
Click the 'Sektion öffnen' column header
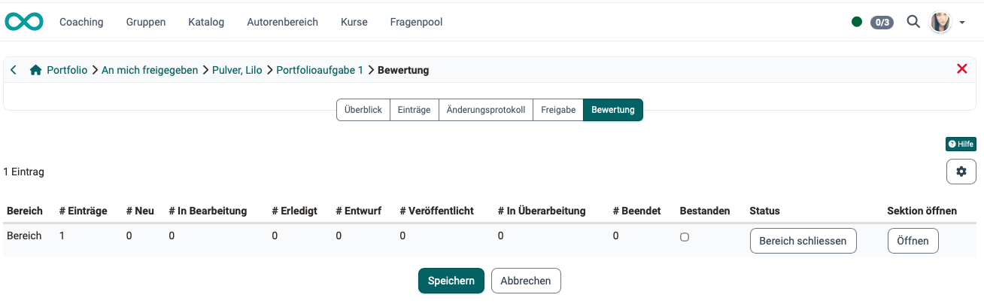(922, 211)
